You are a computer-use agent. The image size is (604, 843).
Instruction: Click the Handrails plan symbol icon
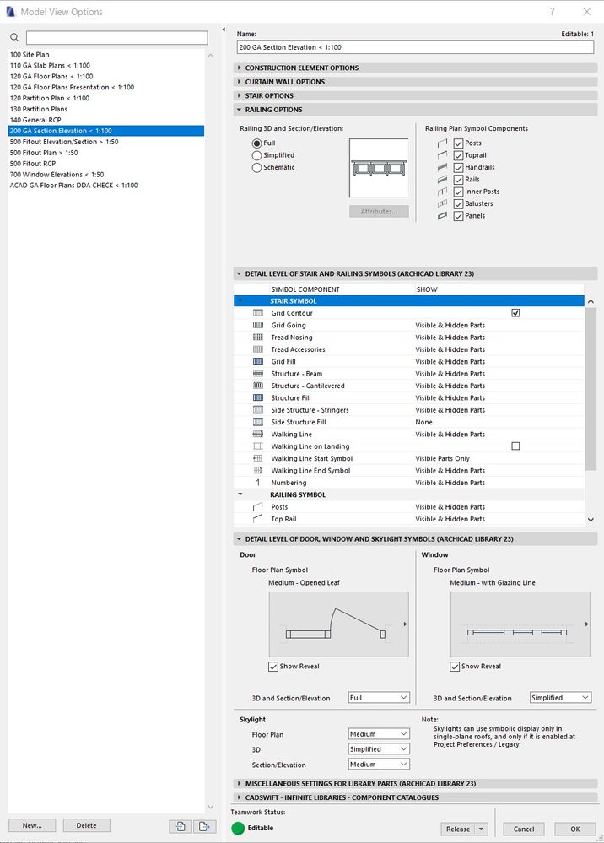point(442,167)
